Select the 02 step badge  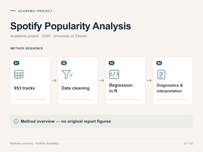[64, 63]
